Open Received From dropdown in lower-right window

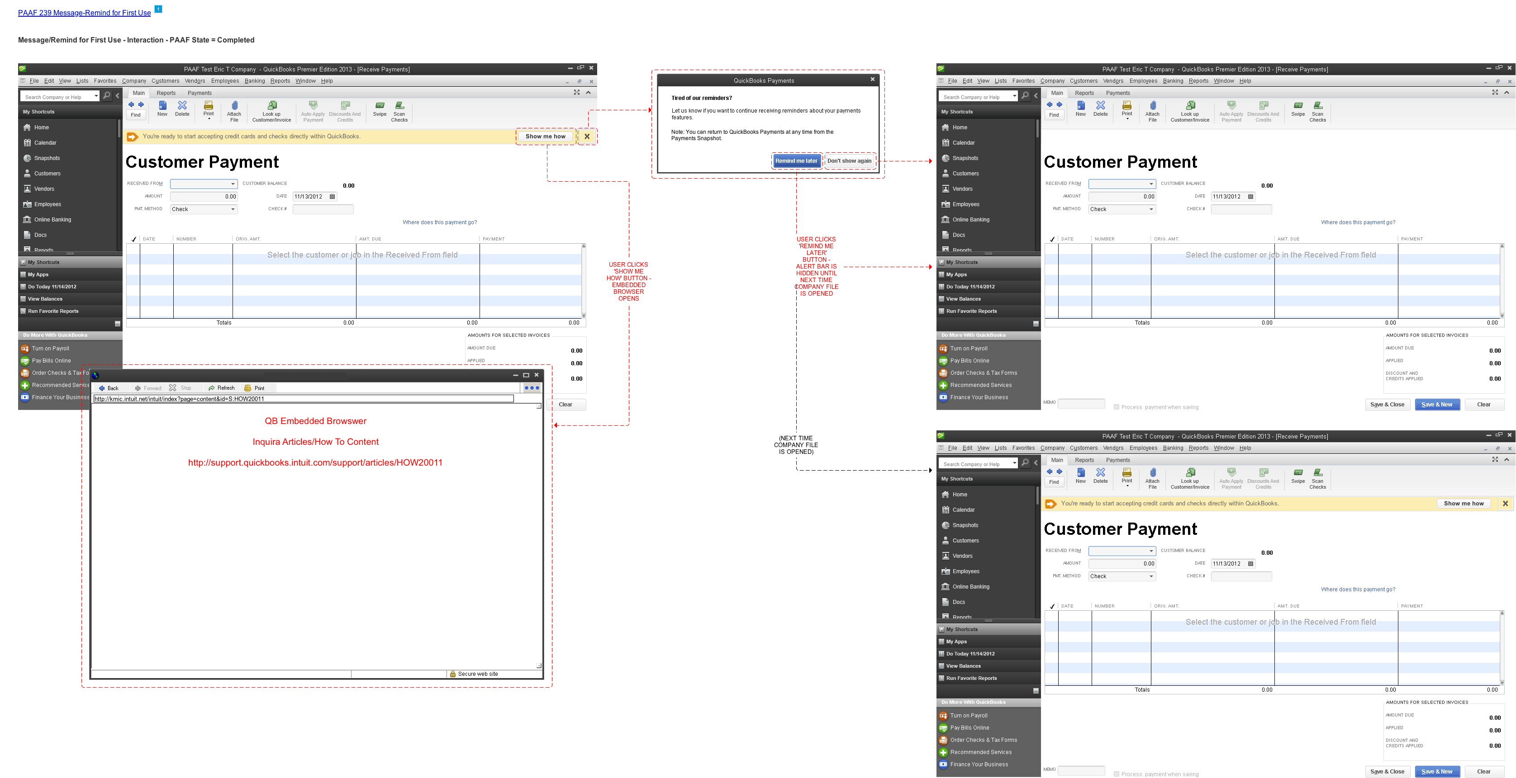(1152, 551)
